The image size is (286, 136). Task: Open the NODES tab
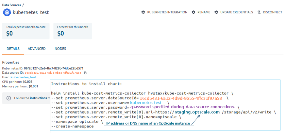point(60,49)
